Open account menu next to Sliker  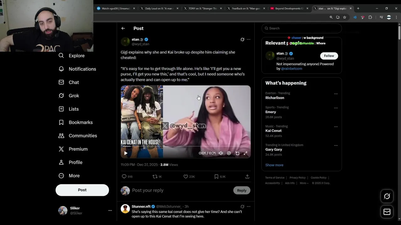[110, 211]
